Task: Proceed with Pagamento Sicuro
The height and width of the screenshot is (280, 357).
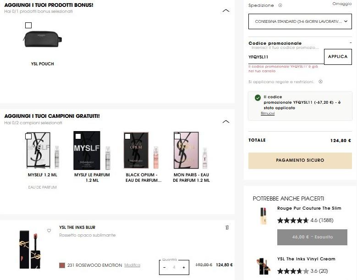Action: (x=300, y=160)
